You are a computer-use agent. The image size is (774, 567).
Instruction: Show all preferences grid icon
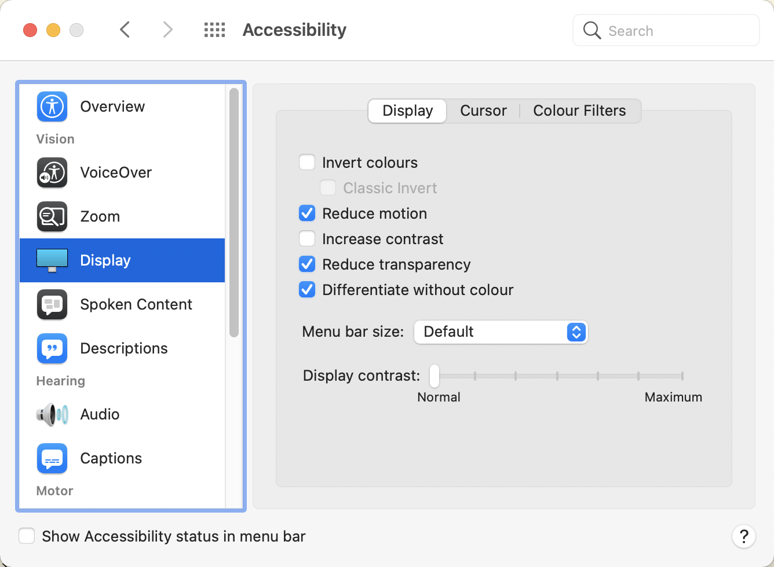(214, 30)
